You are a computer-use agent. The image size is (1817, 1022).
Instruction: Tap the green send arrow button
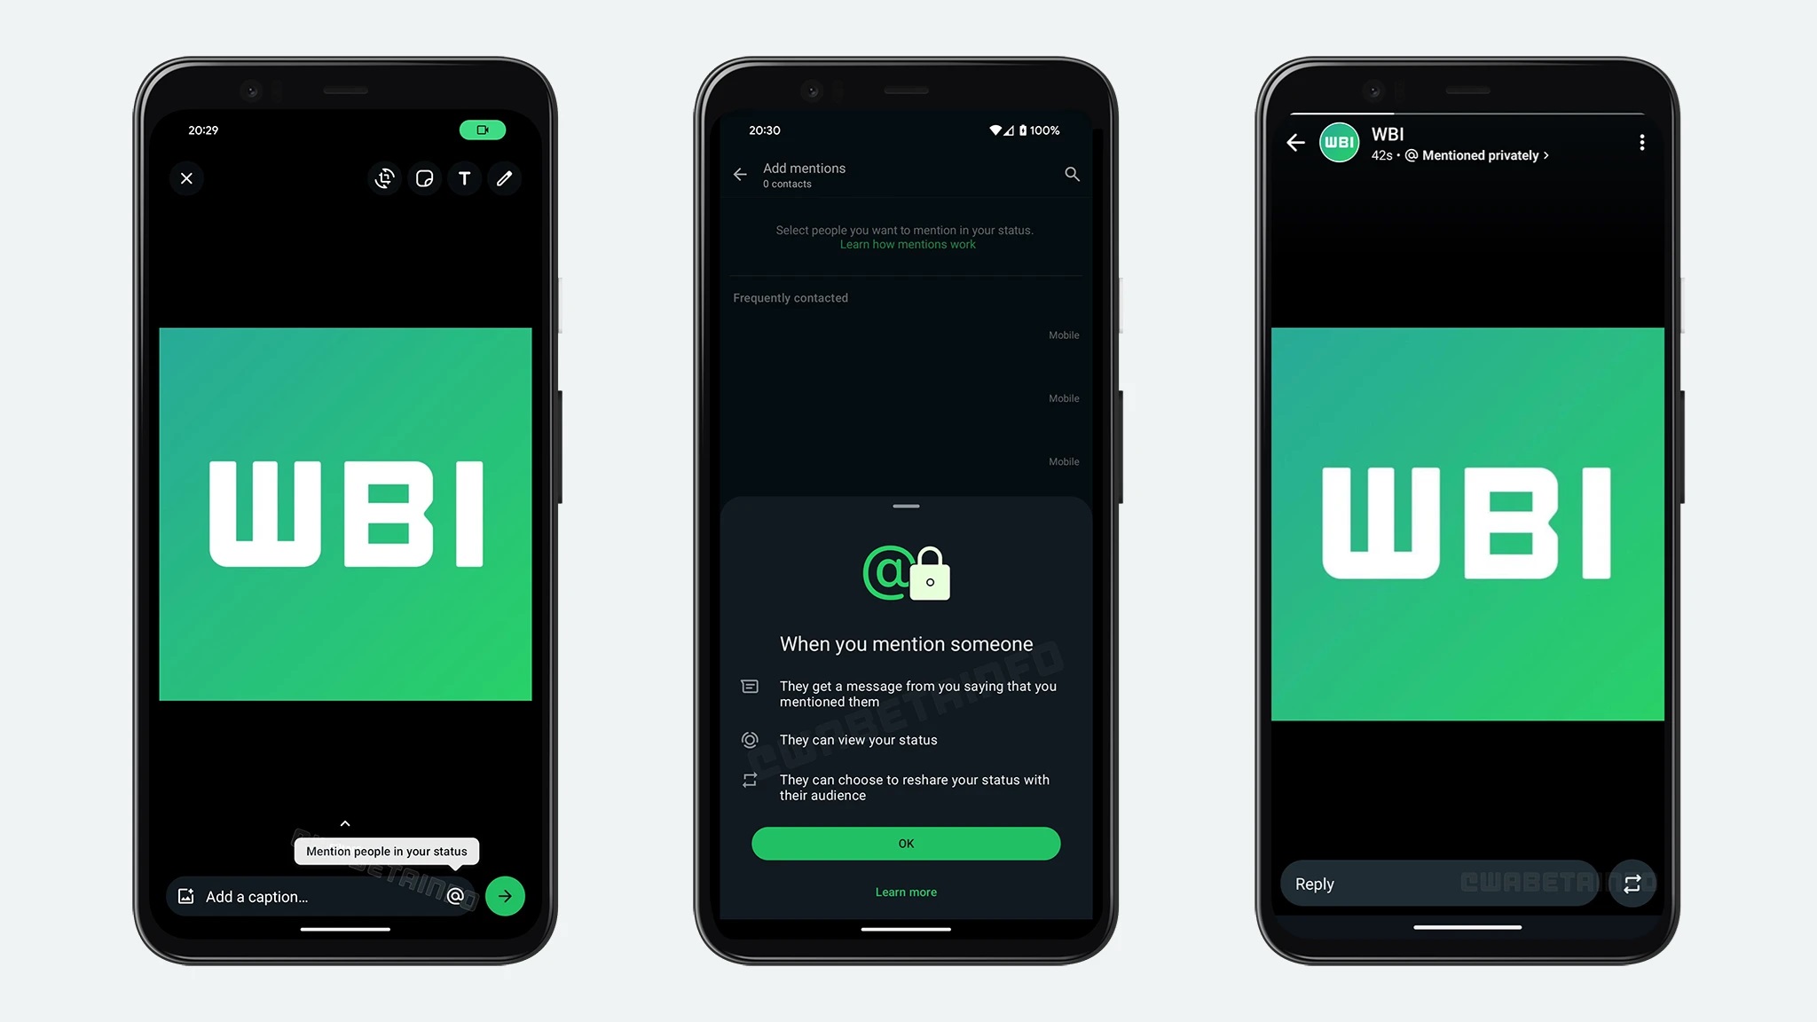504,896
